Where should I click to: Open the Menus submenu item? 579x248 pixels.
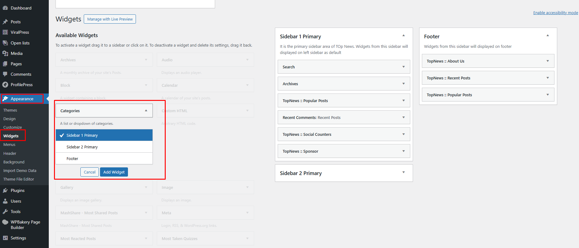pyautogui.click(x=10, y=144)
